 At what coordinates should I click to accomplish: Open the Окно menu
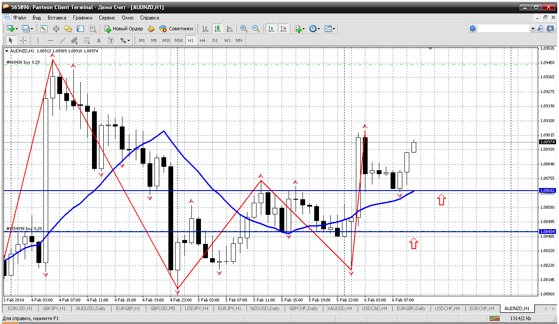(x=128, y=18)
